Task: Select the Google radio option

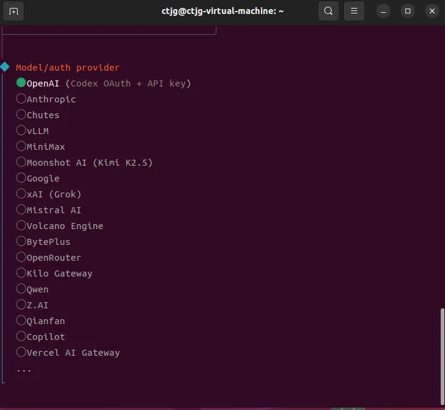Action: pos(21,178)
